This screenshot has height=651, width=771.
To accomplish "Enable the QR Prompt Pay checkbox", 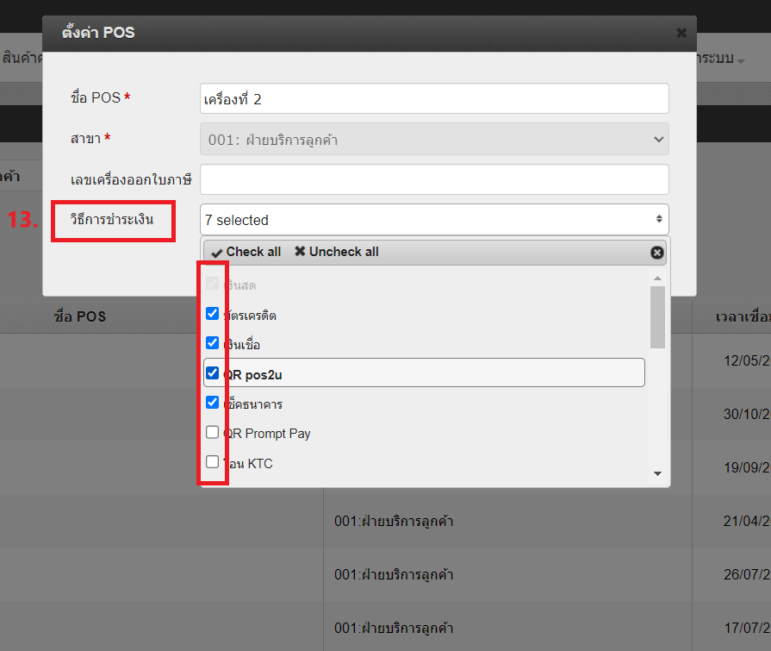I will pos(213,432).
